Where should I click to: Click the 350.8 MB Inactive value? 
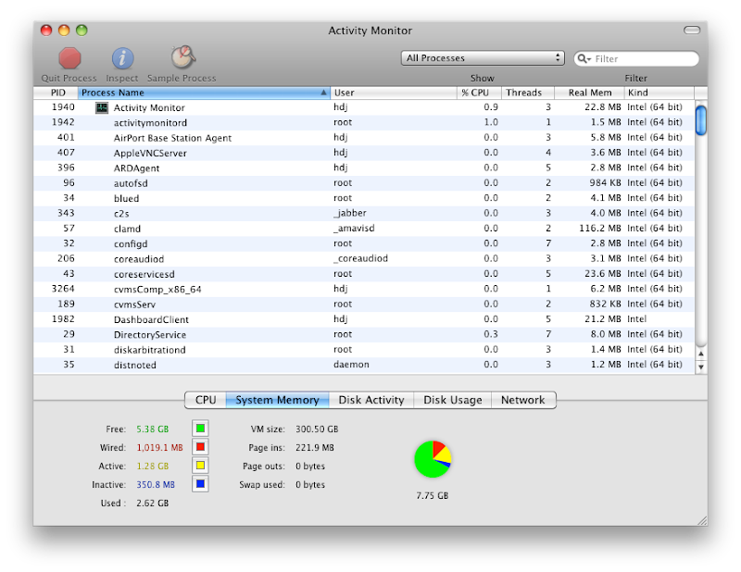coord(156,485)
